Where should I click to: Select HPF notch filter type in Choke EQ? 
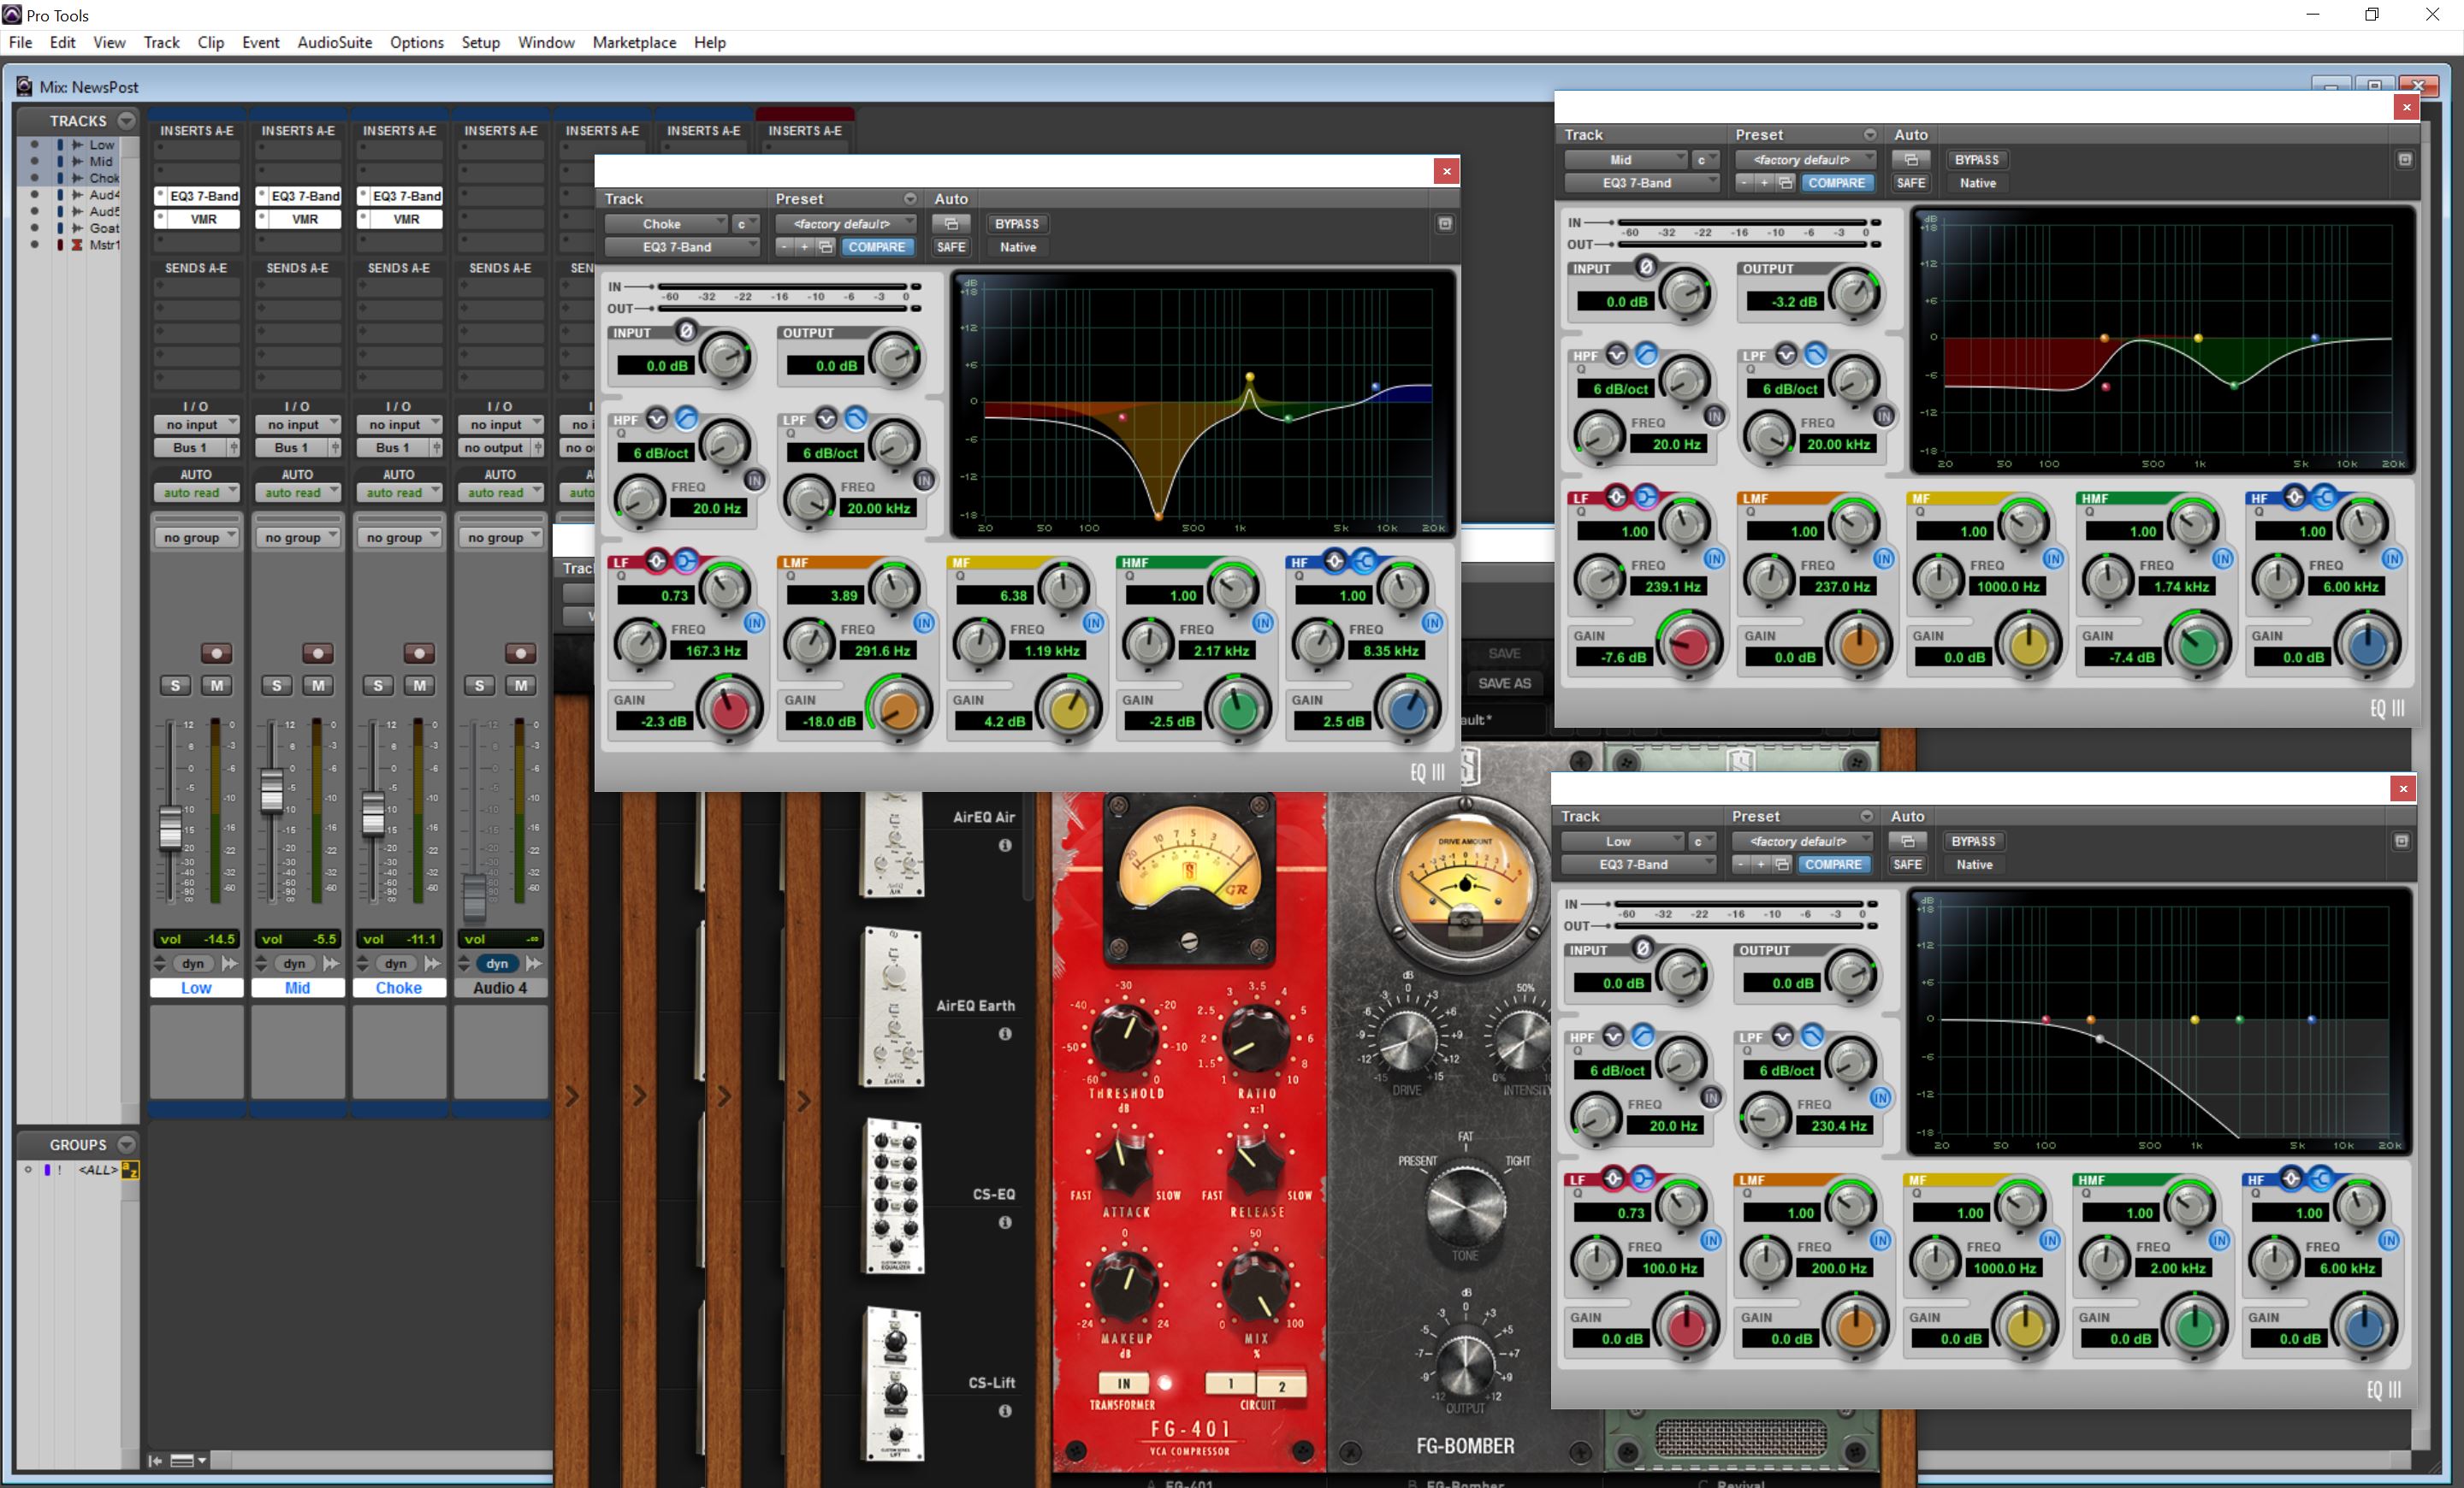656,417
